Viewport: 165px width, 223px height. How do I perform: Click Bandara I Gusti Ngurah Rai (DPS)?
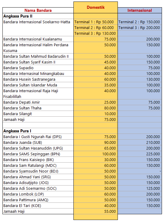coord(32,137)
